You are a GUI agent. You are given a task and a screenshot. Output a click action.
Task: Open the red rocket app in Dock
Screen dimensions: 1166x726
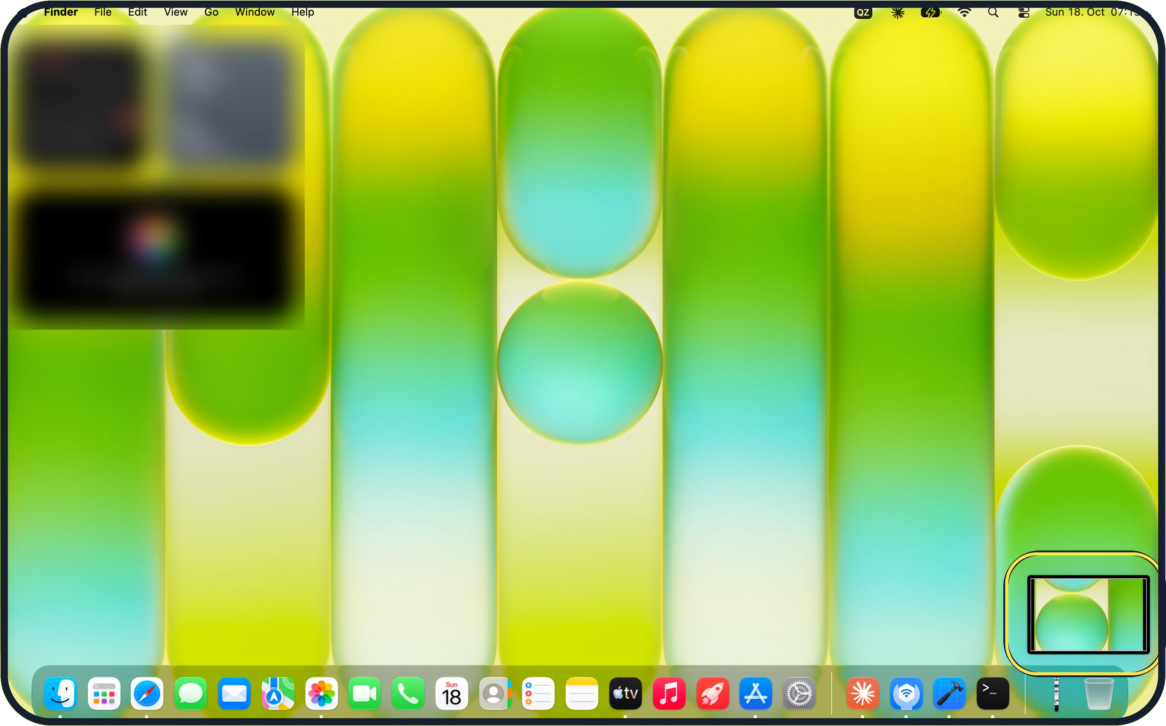tap(713, 693)
